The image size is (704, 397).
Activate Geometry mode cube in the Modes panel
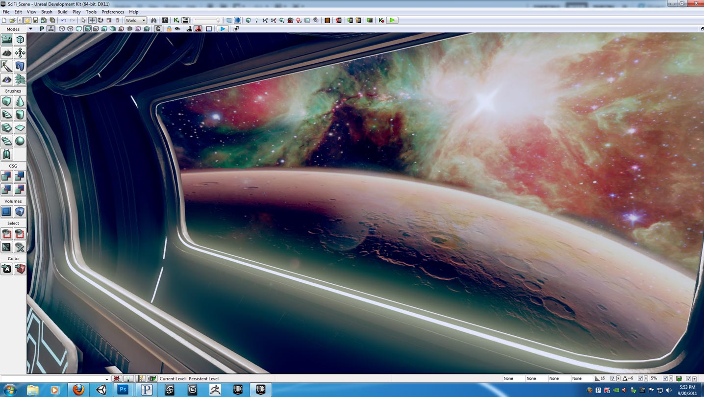click(20, 40)
